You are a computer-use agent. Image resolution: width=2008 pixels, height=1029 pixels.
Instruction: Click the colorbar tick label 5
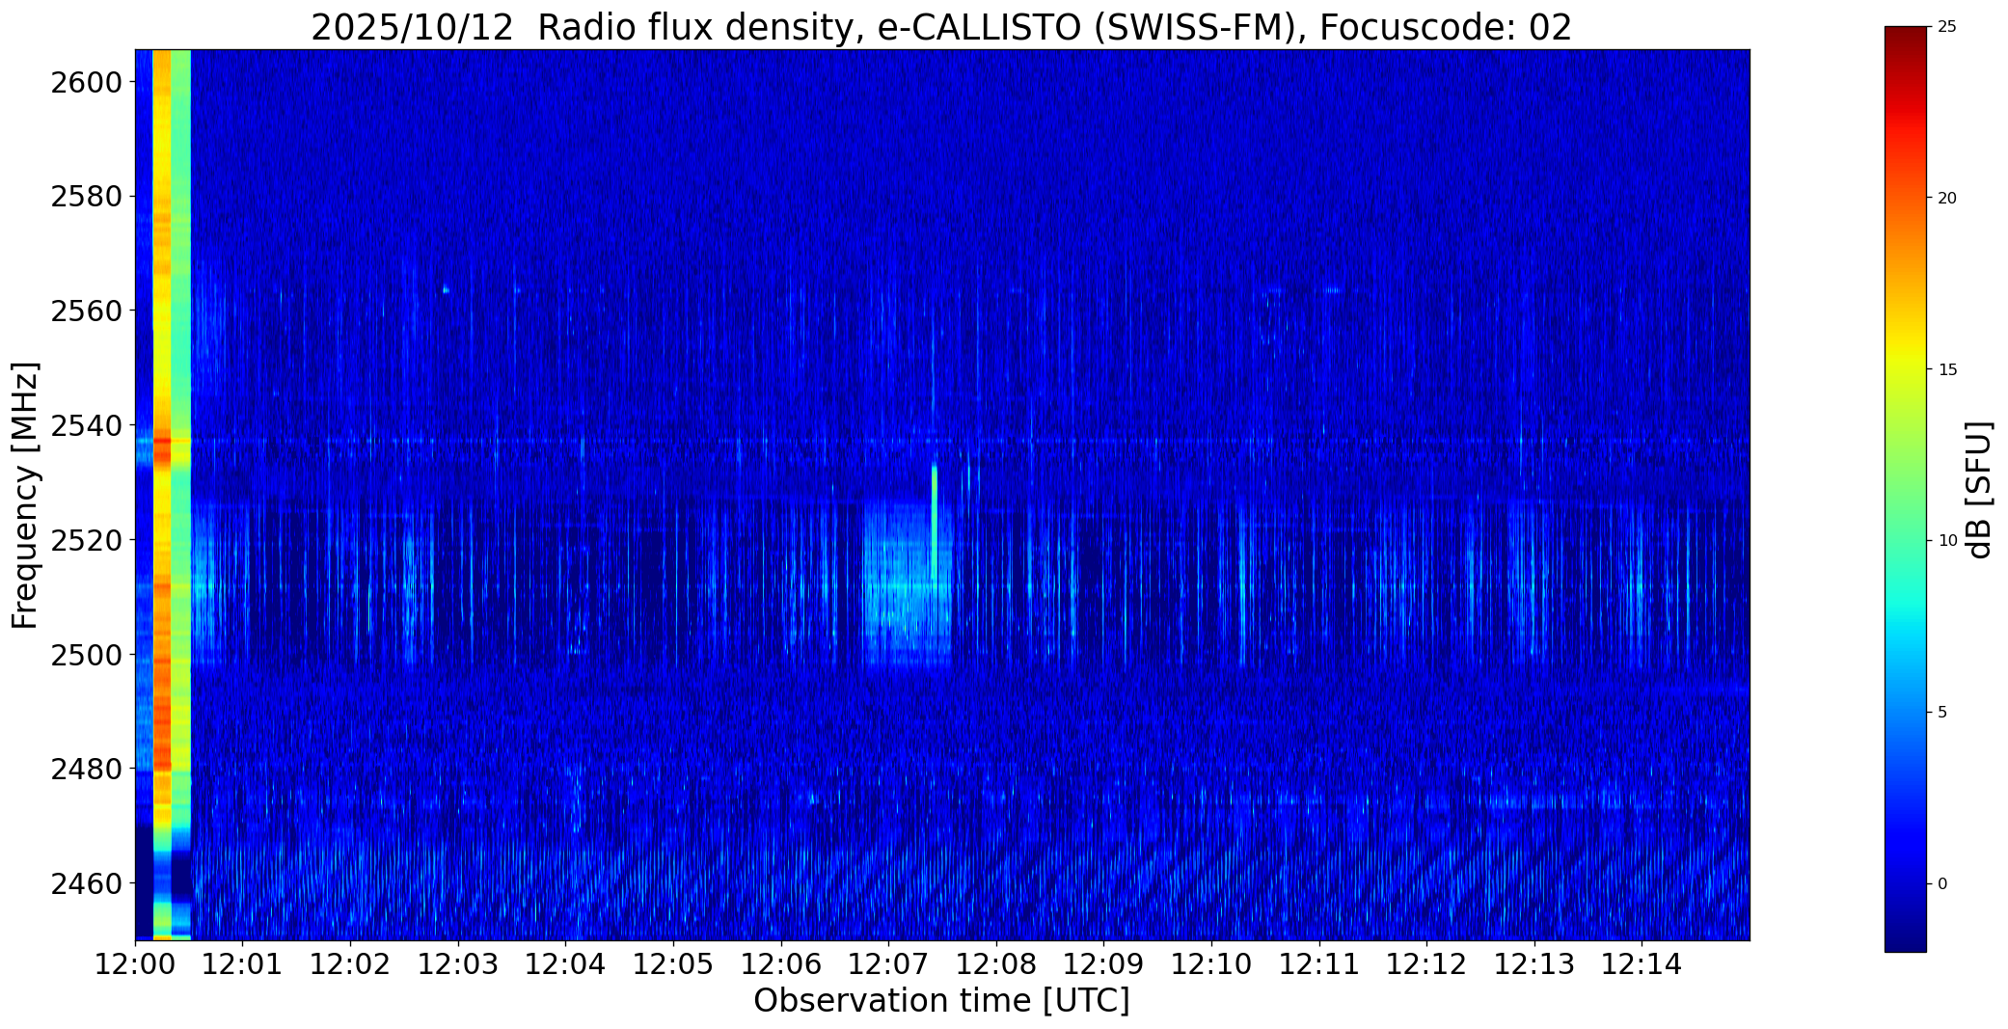[x=1942, y=712]
